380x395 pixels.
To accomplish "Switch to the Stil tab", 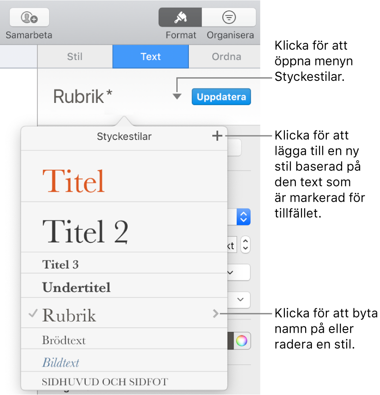I will click(75, 57).
